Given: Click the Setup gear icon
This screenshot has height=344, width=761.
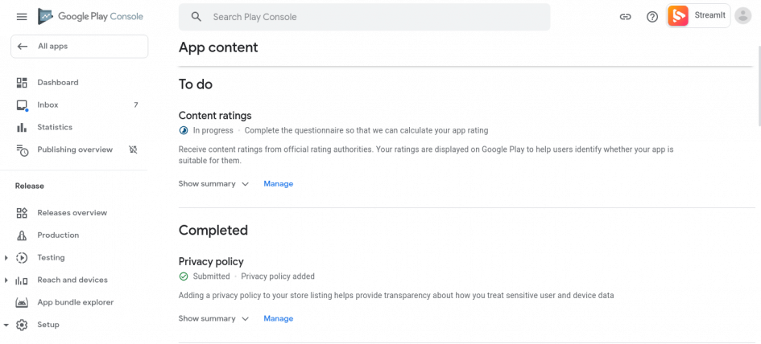Looking at the screenshot, I should click(x=22, y=325).
